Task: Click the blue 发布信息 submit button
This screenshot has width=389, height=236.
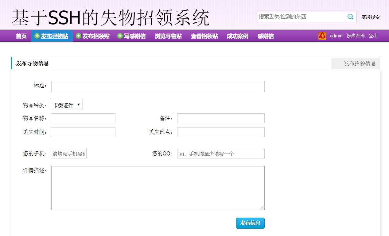Action: [x=250, y=223]
